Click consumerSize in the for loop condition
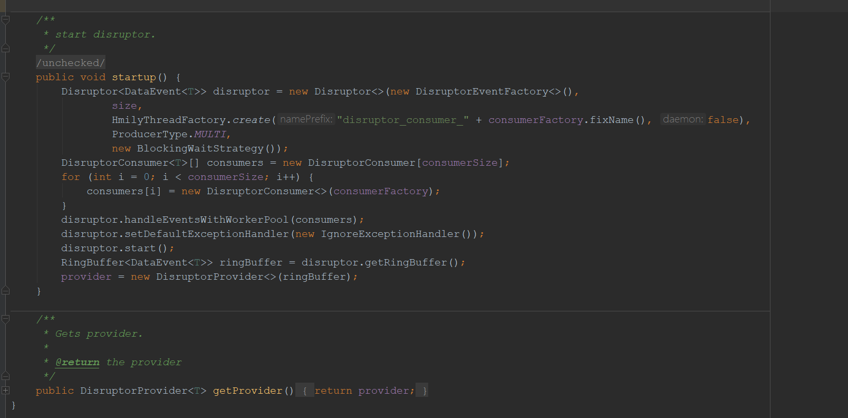The image size is (848, 418). (x=226, y=177)
